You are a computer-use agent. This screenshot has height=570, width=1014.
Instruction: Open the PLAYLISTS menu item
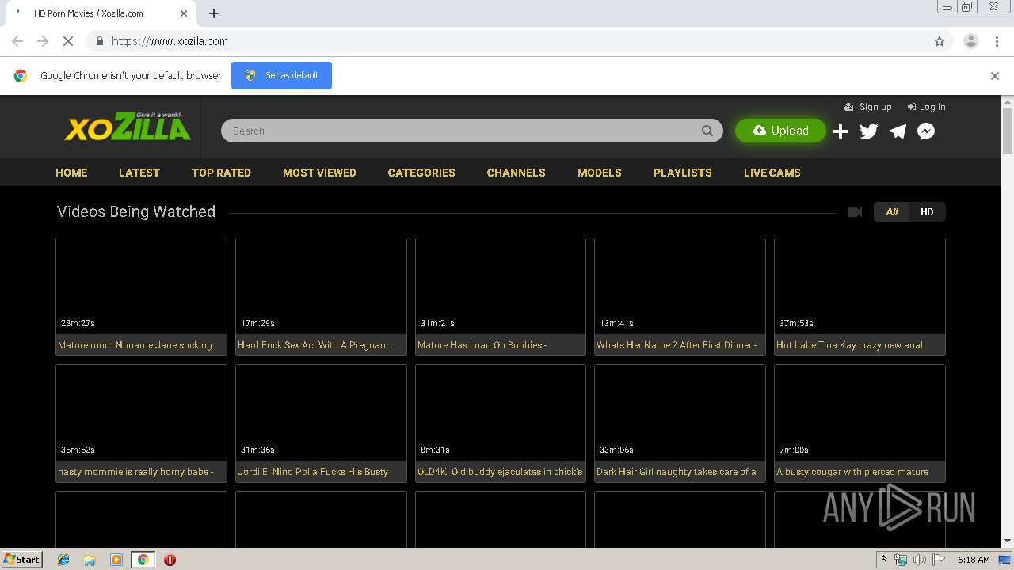683,173
